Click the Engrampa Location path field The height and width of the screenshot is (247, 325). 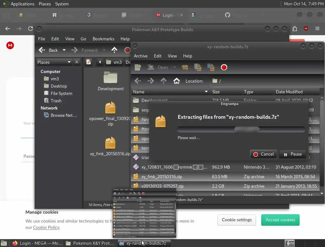(266, 81)
